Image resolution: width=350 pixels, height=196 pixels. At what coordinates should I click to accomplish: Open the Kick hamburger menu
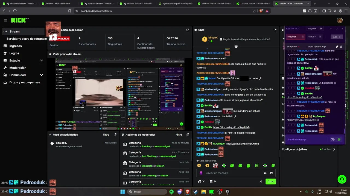click(6, 20)
